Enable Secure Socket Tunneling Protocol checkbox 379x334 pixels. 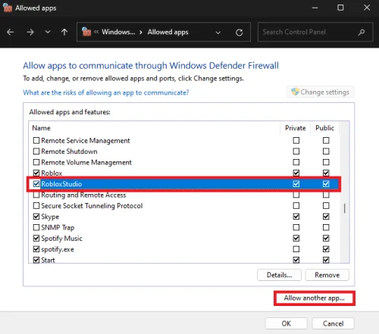[x=36, y=206]
